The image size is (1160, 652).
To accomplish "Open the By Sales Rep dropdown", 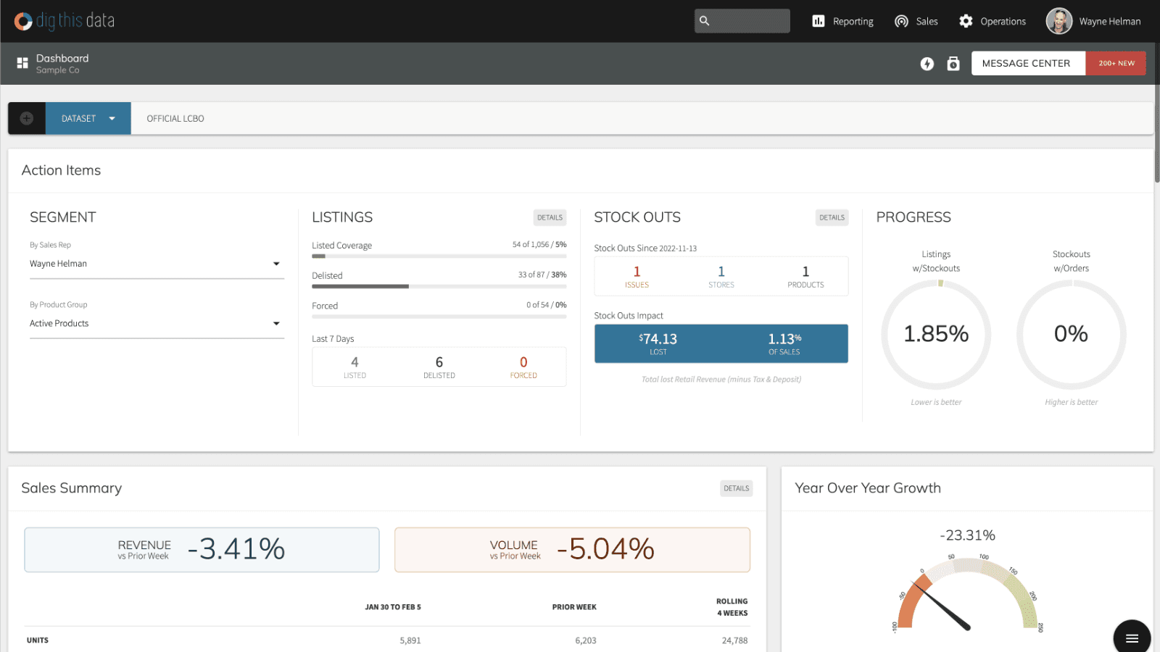I will [x=156, y=264].
